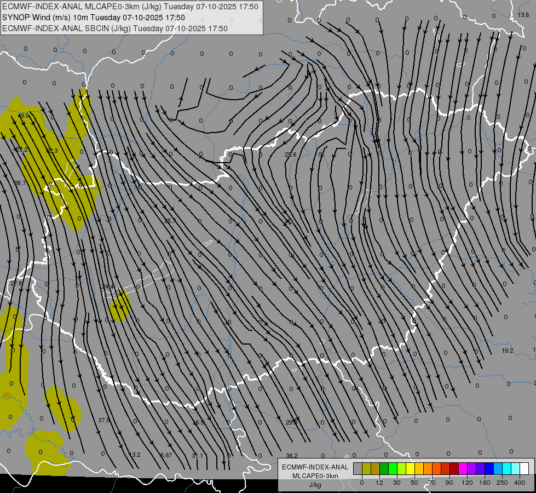Select the bright yellow legend swatch

pos(410,468)
